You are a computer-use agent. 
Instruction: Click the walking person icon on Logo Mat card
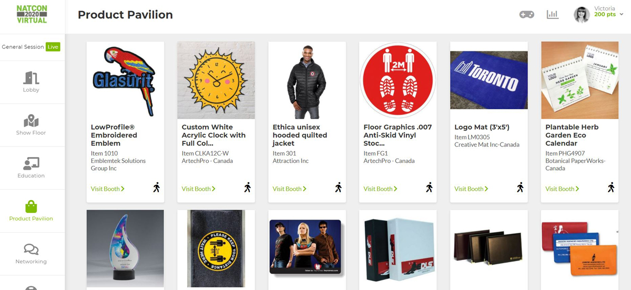pos(520,188)
